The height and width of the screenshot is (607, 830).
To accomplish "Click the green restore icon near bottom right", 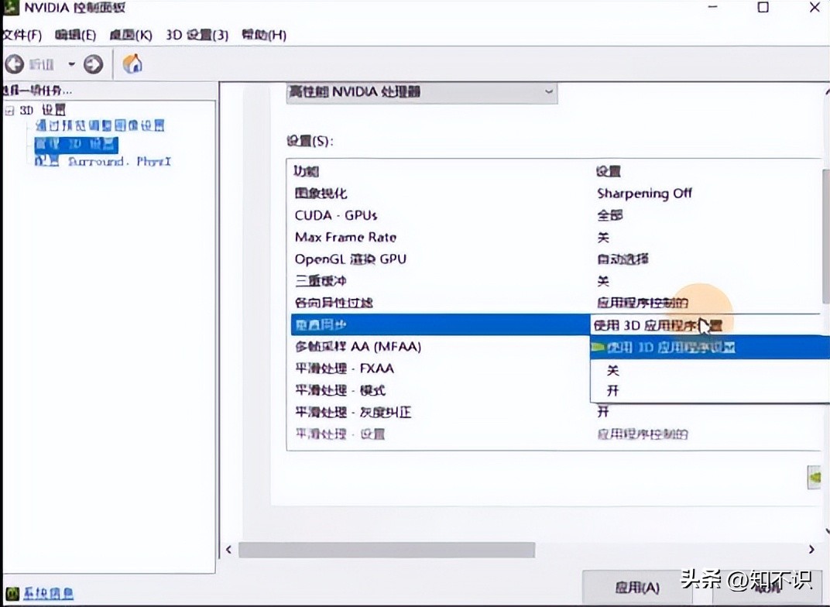I will [814, 477].
